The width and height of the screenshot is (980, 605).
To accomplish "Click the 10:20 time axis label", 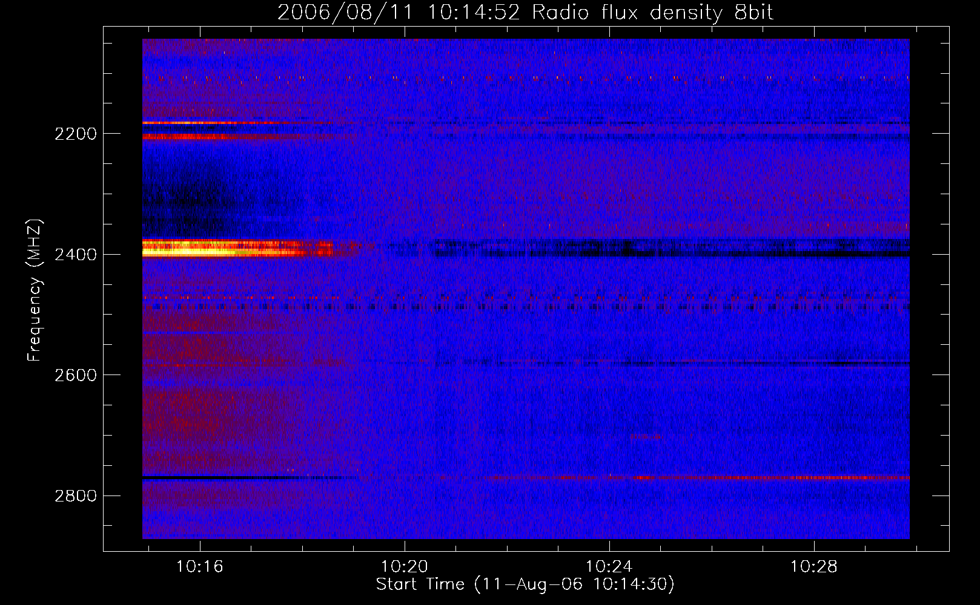I will tap(404, 566).
